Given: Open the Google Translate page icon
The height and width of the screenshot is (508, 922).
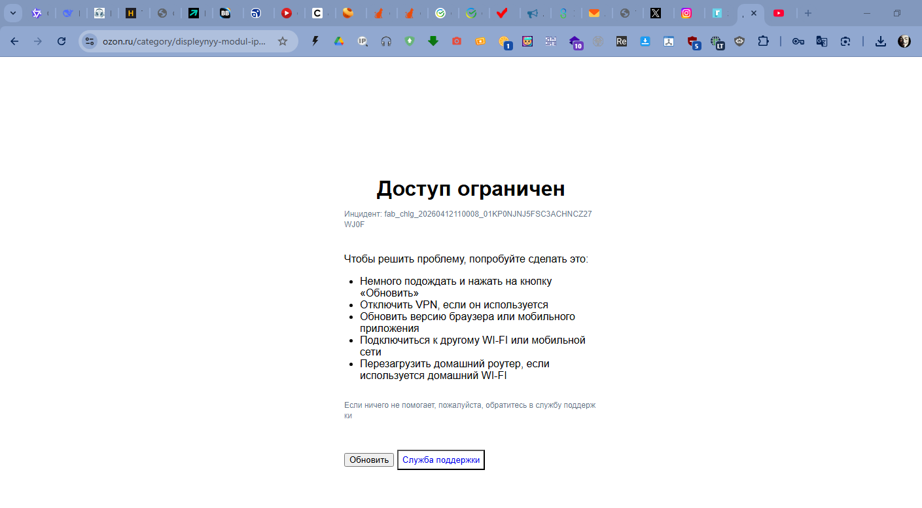Looking at the screenshot, I should (821, 41).
